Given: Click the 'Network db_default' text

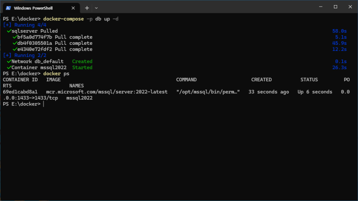Looking at the screenshot, I should [x=38, y=61].
